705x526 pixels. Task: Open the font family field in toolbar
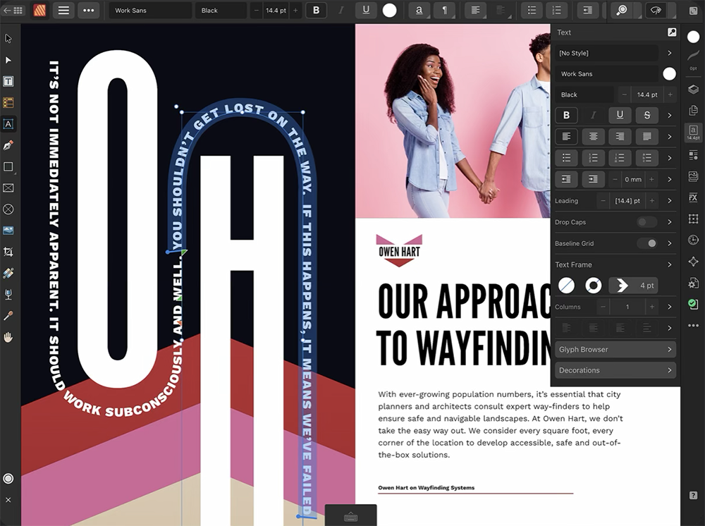(151, 11)
